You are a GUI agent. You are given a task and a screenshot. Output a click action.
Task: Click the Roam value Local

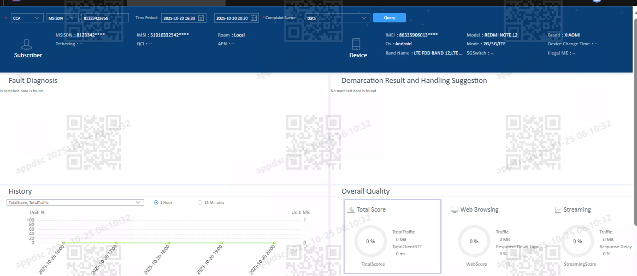click(x=239, y=35)
